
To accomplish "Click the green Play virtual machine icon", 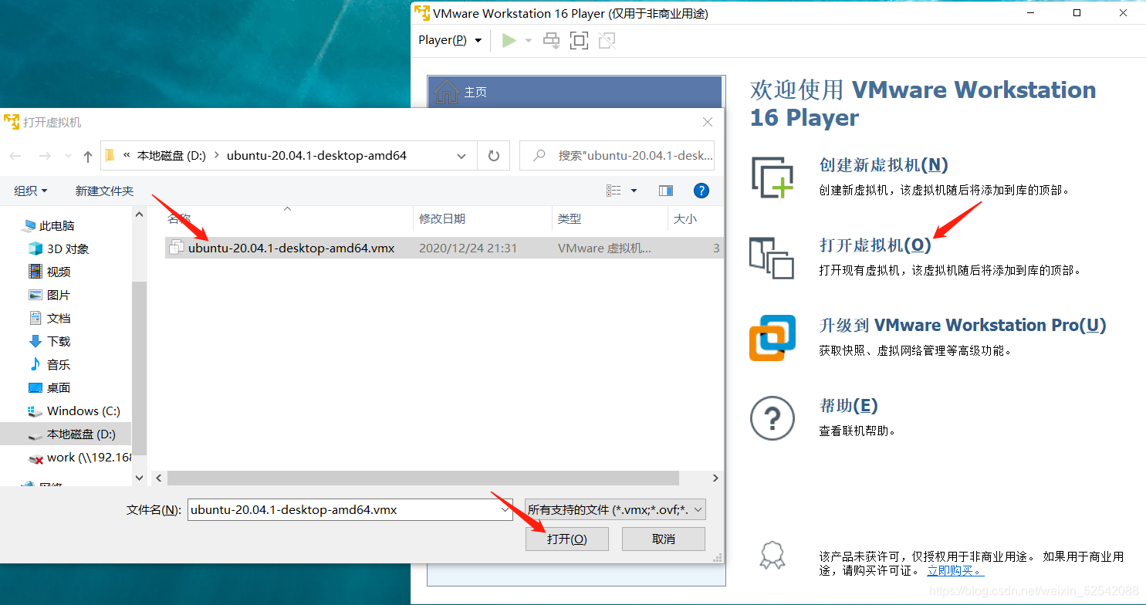I will tap(509, 40).
